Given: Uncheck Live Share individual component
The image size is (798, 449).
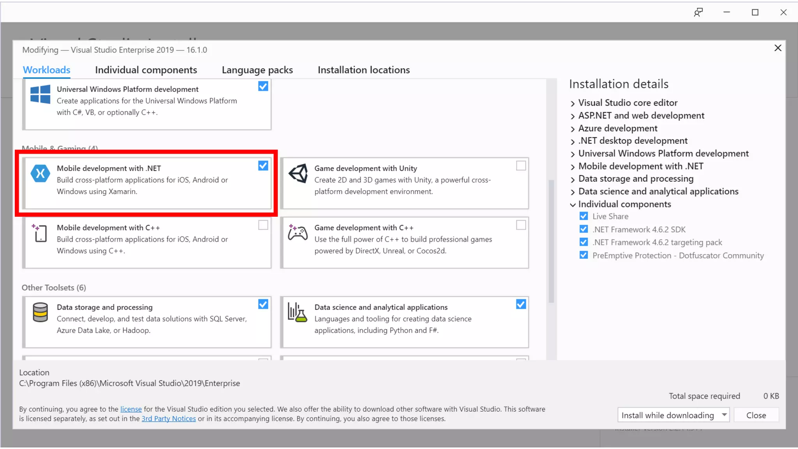Looking at the screenshot, I should [584, 216].
